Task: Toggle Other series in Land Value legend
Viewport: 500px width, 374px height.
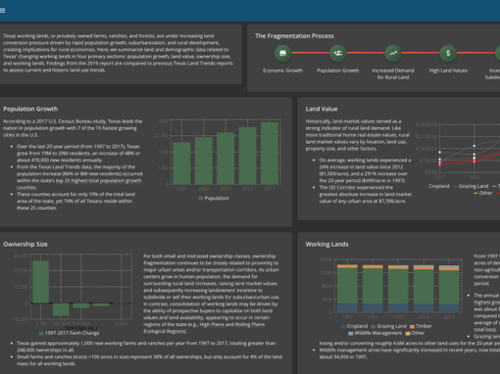Action: pyautogui.click(x=483, y=193)
